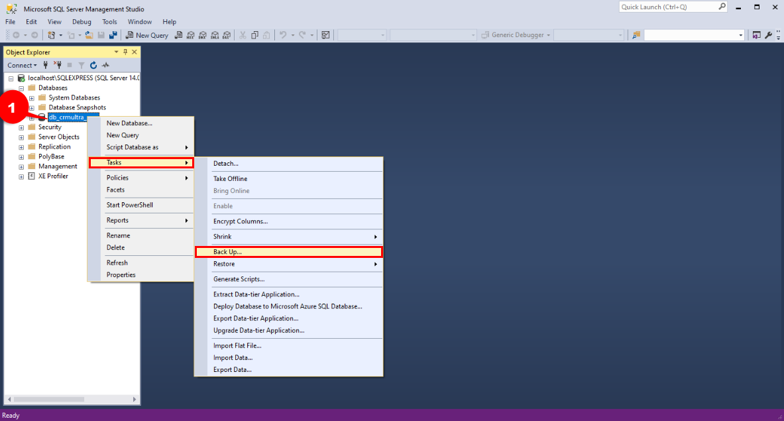Select the Database Snapshots tree item

pos(77,107)
